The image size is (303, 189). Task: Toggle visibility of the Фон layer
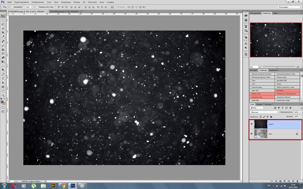[x=251, y=133]
